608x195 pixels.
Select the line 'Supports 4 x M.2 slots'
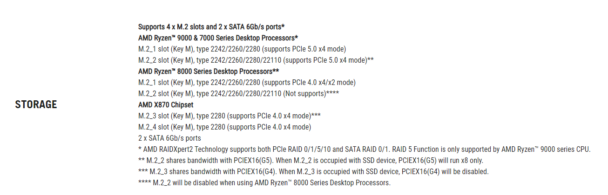coord(211,26)
